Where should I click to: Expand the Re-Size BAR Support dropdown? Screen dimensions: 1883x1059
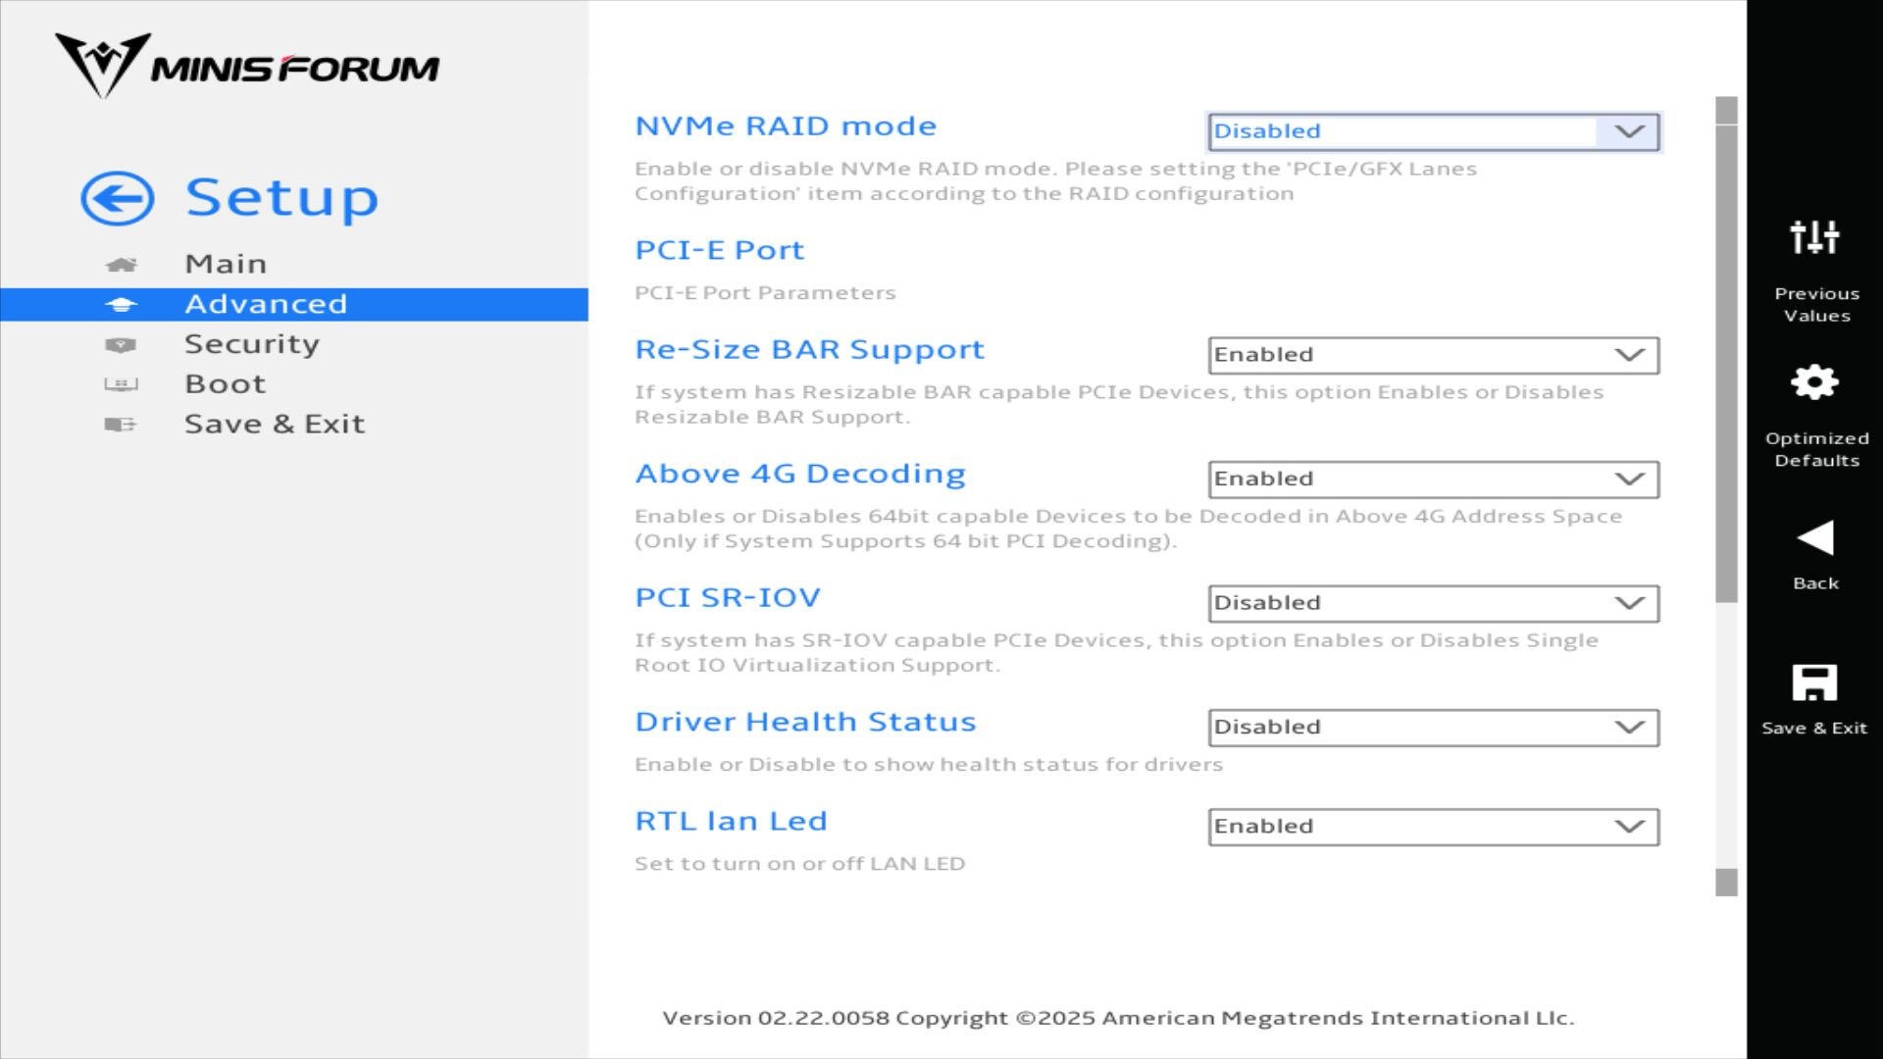click(x=1433, y=355)
